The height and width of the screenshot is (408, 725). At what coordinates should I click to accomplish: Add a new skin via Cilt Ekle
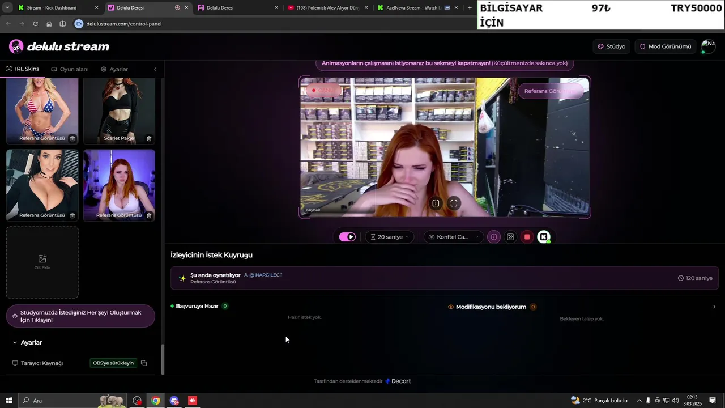[42, 262]
